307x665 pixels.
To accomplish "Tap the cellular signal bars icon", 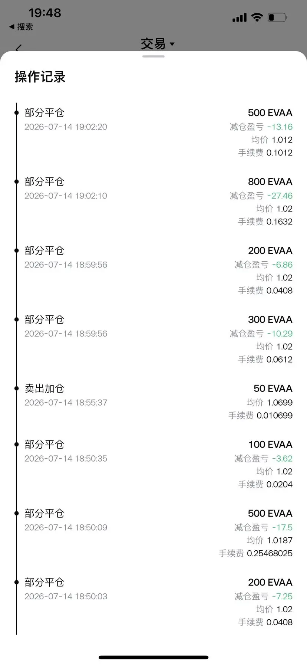I will coord(240,17).
